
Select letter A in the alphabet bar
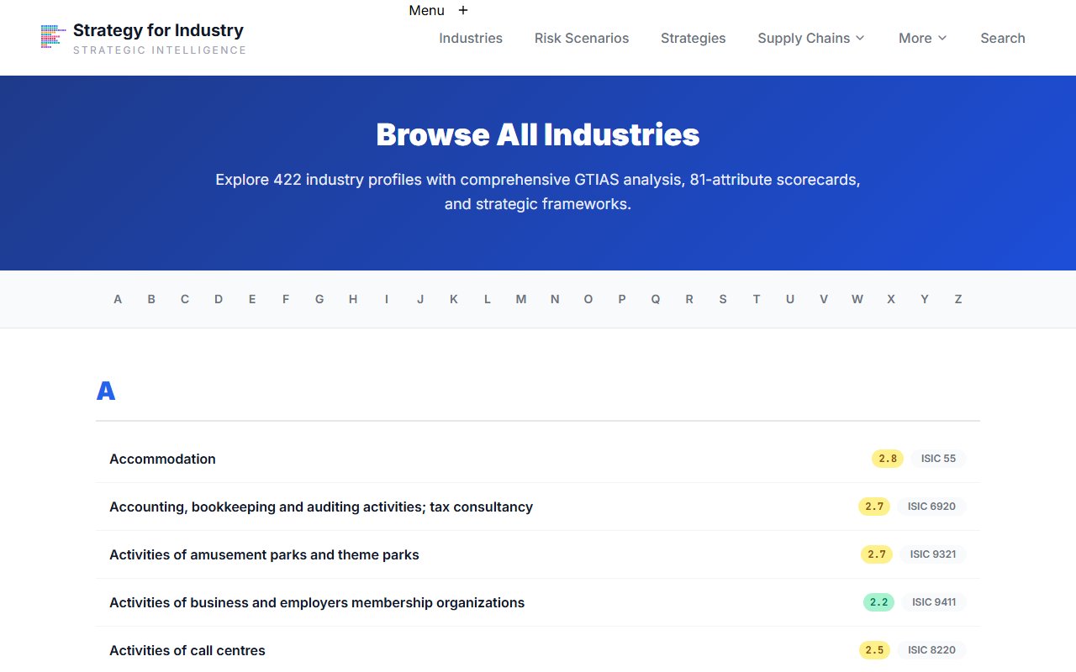point(118,298)
